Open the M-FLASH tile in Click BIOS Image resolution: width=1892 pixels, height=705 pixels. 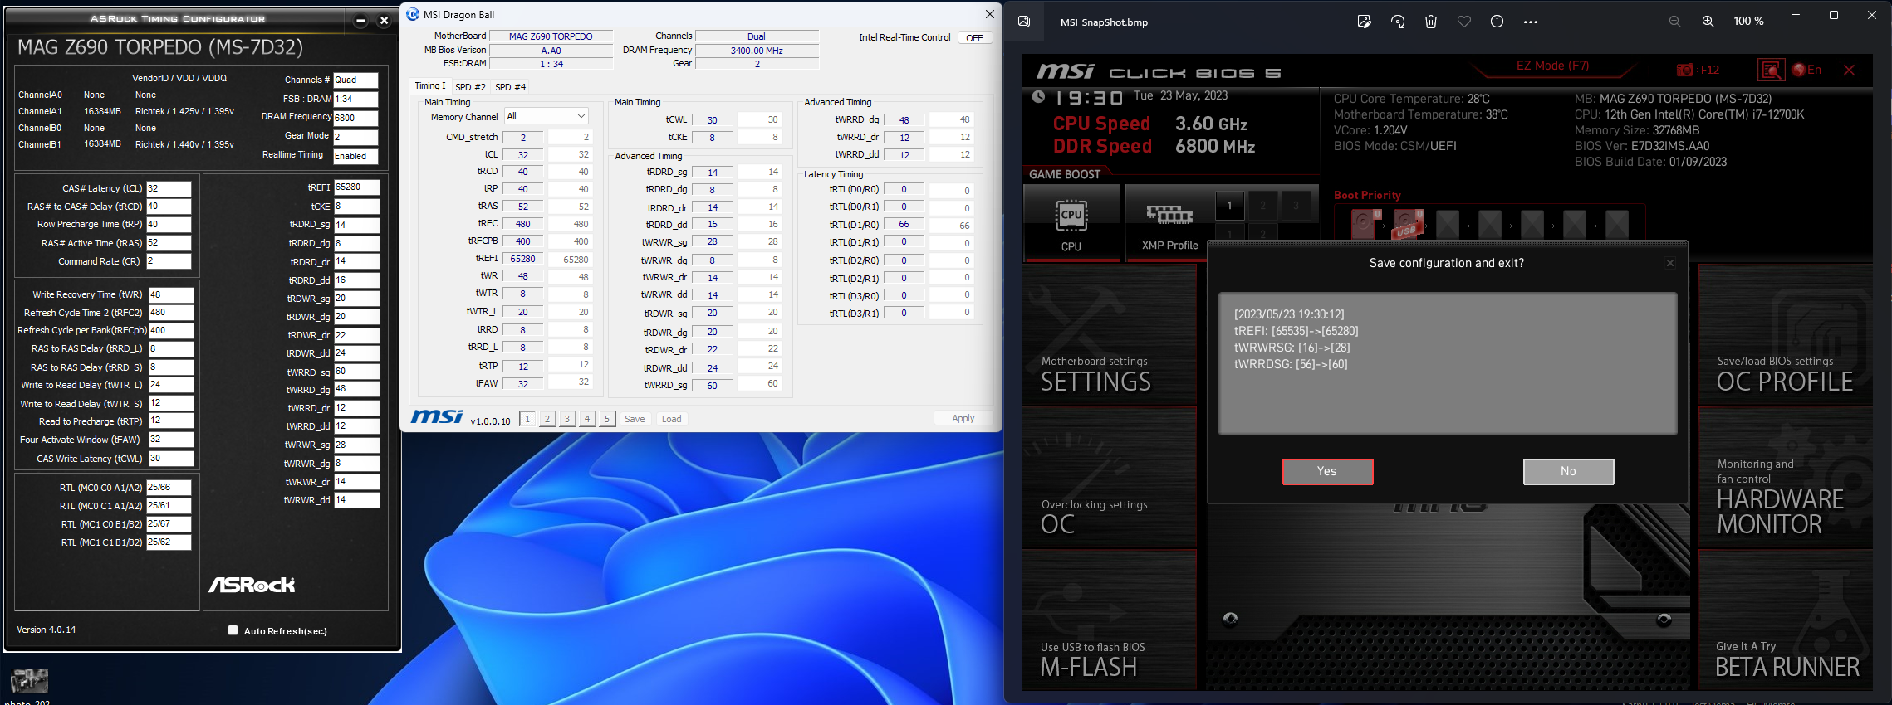point(1110,620)
